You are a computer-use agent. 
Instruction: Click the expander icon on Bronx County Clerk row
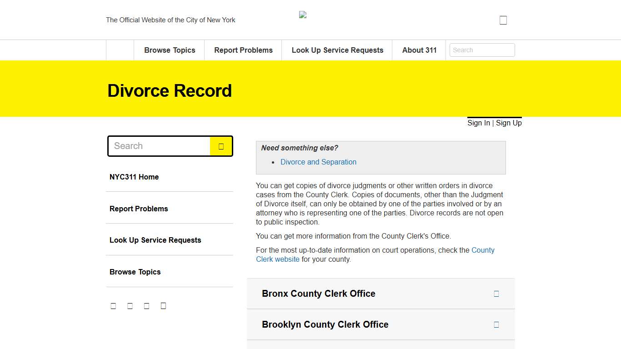click(x=496, y=294)
